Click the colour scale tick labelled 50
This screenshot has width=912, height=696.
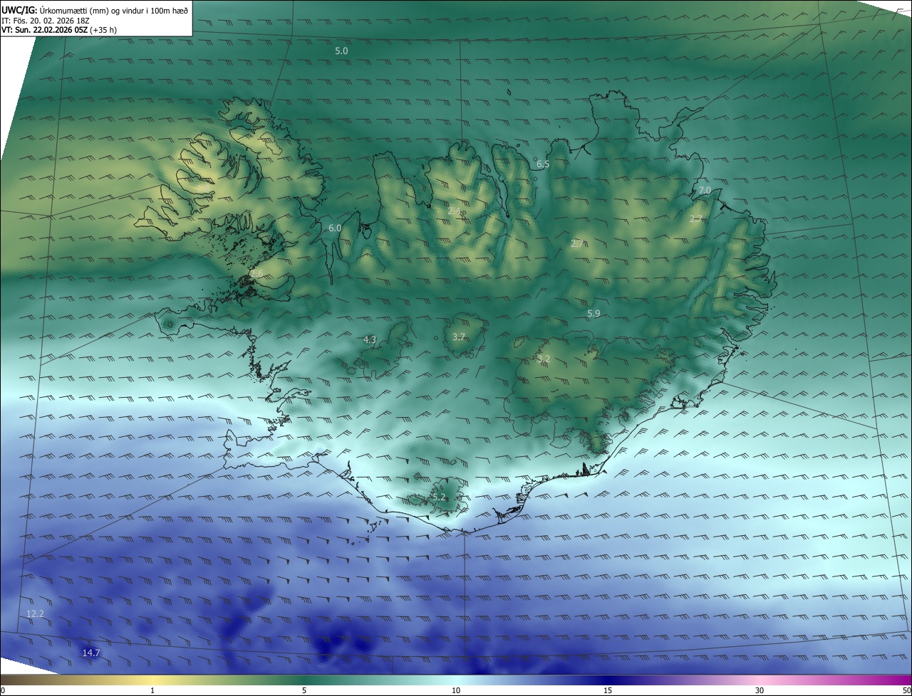click(906, 690)
